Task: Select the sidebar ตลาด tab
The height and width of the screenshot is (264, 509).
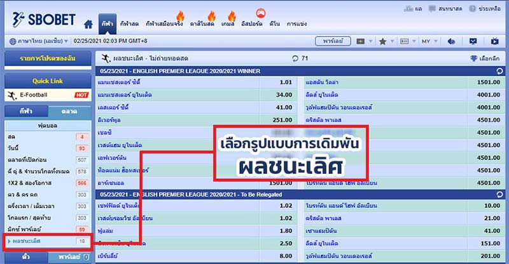Action: [x=69, y=111]
